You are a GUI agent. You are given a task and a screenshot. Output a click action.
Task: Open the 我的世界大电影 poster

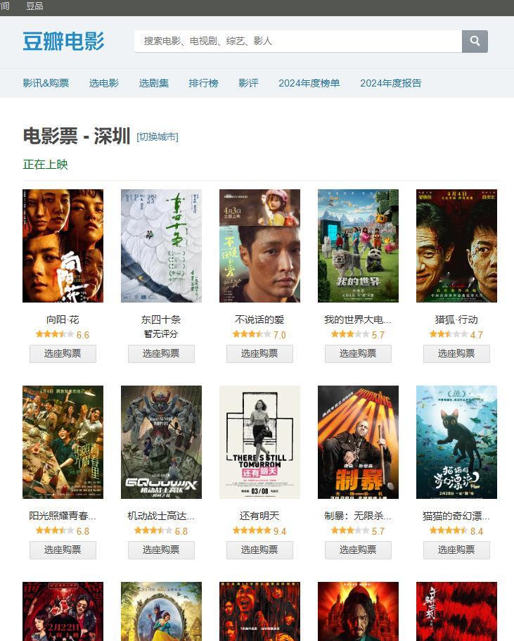point(359,246)
